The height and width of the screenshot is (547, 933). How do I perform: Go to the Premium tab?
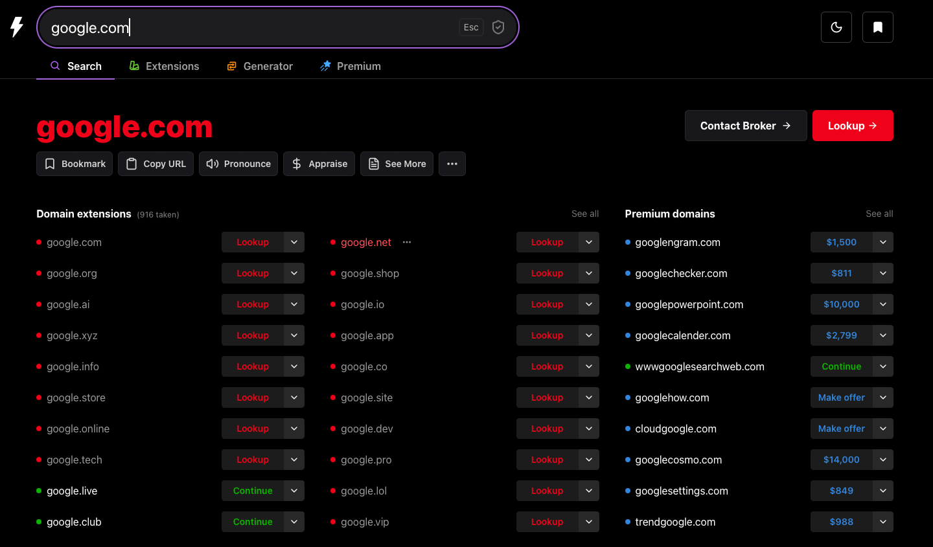pyautogui.click(x=350, y=66)
